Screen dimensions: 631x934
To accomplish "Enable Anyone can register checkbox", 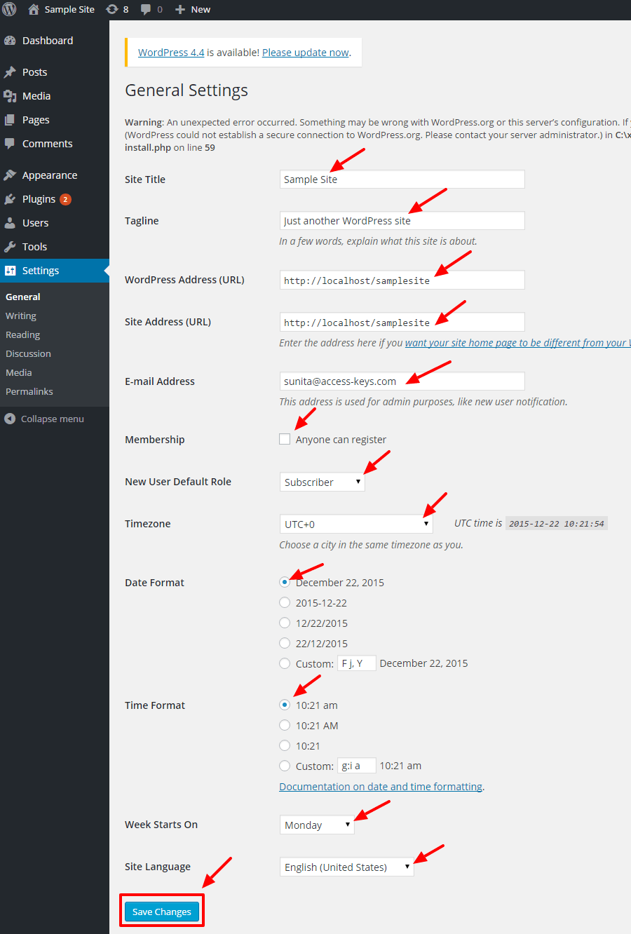I will coord(285,439).
